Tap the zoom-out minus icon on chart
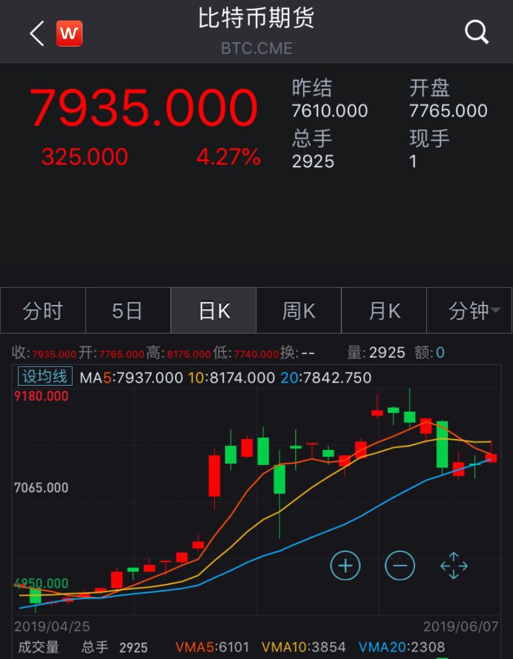This screenshot has width=513, height=659. click(400, 565)
